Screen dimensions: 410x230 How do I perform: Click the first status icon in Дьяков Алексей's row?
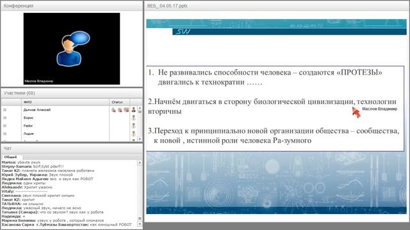[x=114, y=110]
